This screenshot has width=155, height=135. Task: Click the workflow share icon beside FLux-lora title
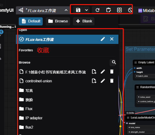[21, 10]
